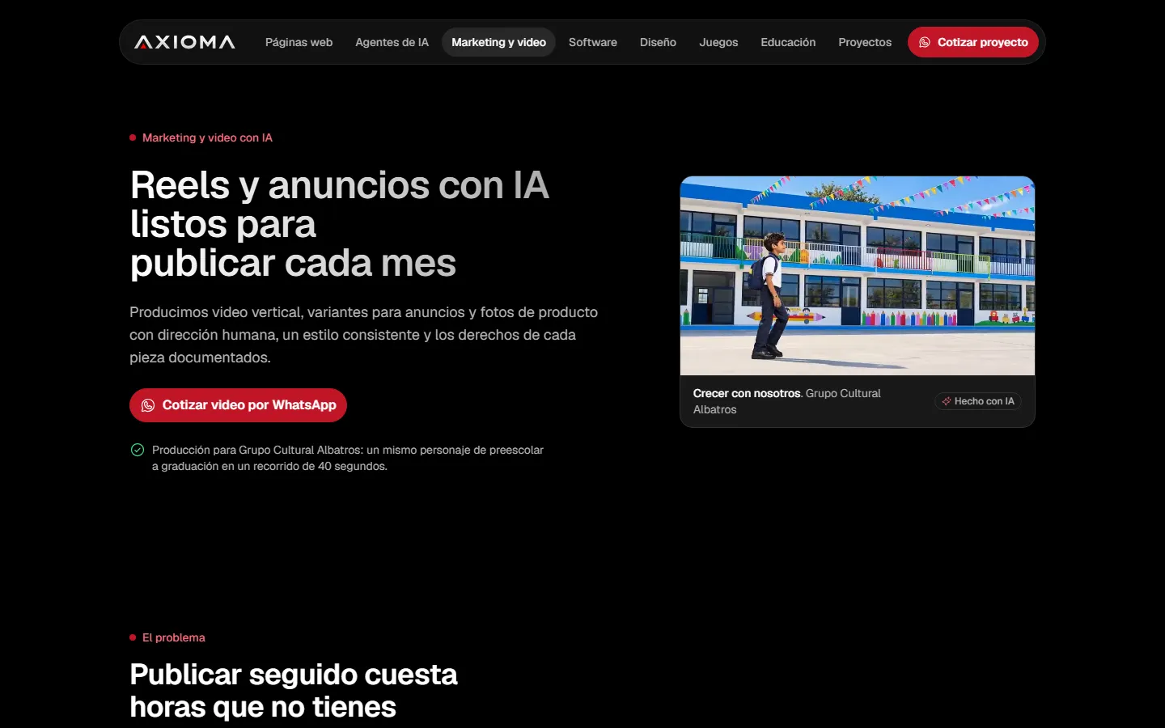Click Cotizar video por WhatsApp button

(238, 405)
